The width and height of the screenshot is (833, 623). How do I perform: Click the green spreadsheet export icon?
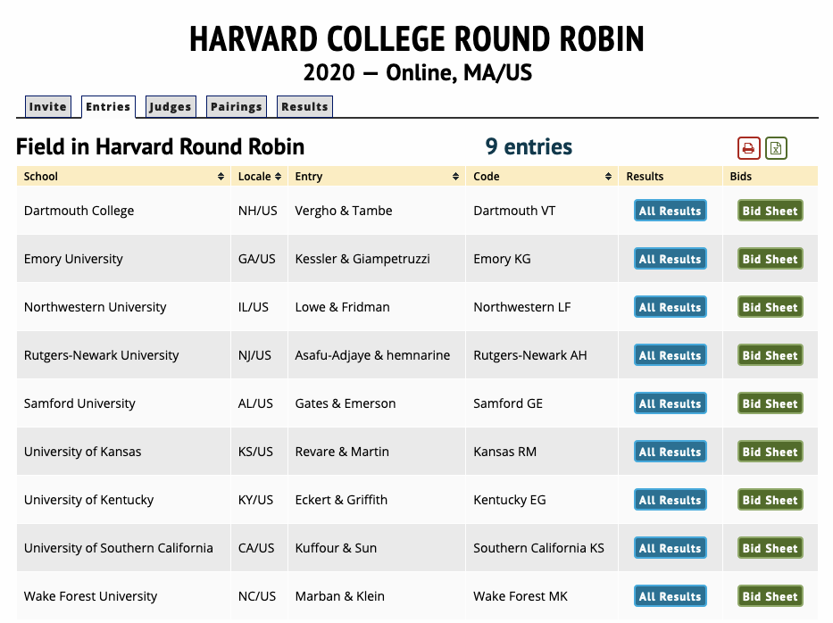tap(776, 148)
